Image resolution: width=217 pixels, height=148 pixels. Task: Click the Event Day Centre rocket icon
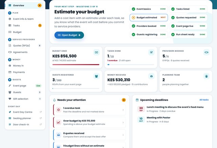click(10, 112)
